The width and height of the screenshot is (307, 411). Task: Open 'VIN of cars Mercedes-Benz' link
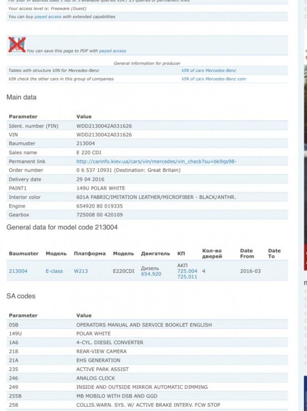(209, 70)
